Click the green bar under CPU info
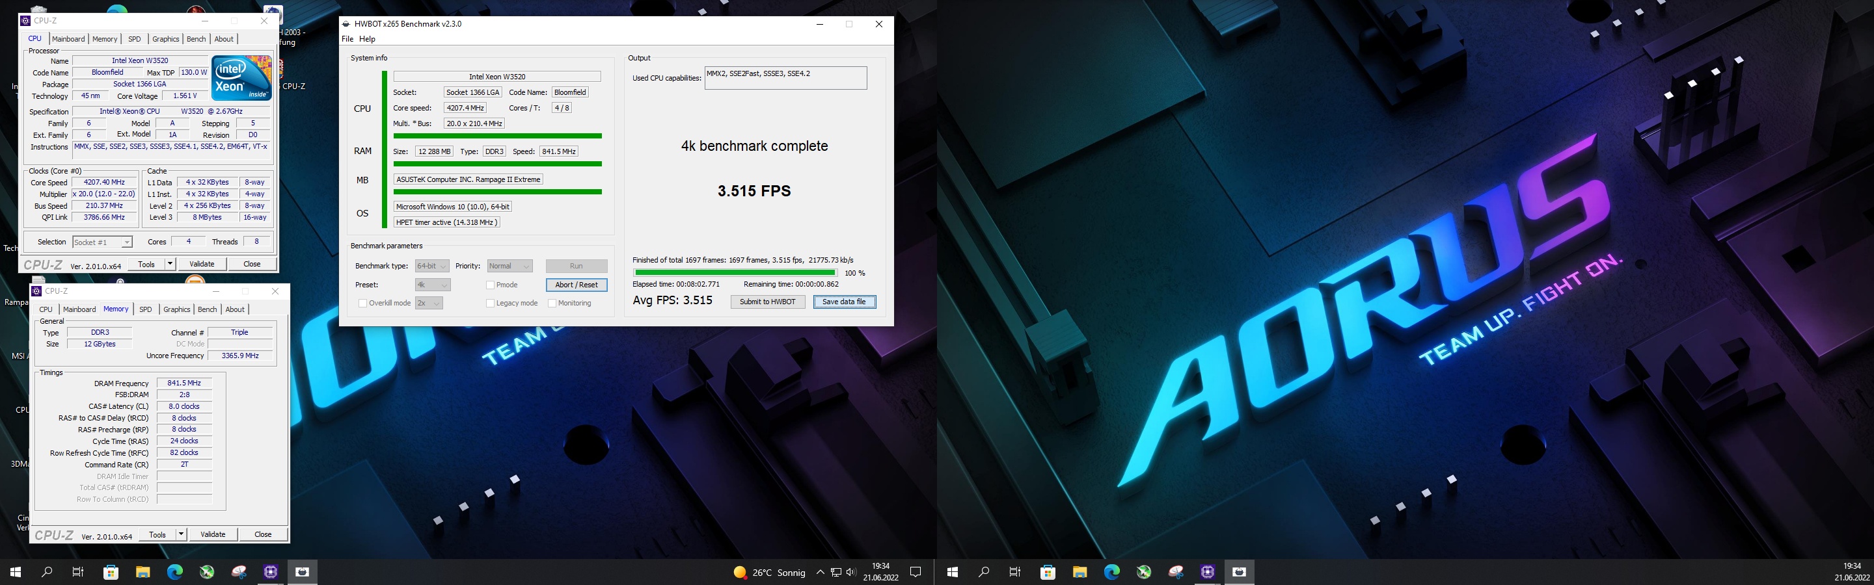 click(x=498, y=136)
